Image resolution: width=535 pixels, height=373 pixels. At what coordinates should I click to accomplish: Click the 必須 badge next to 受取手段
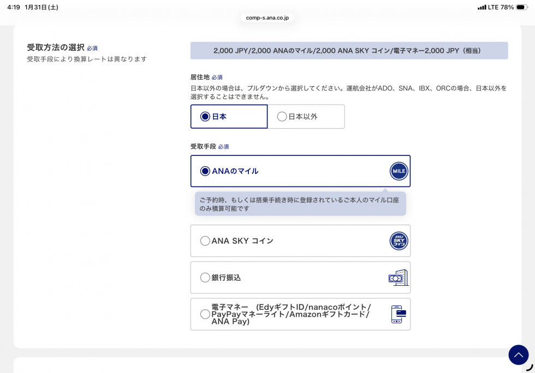(x=223, y=146)
